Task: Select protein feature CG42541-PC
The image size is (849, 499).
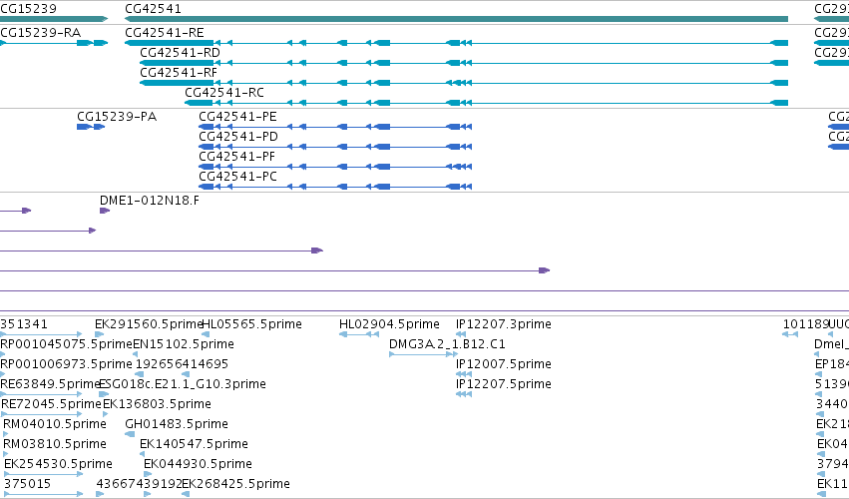Action: (237, 177)
